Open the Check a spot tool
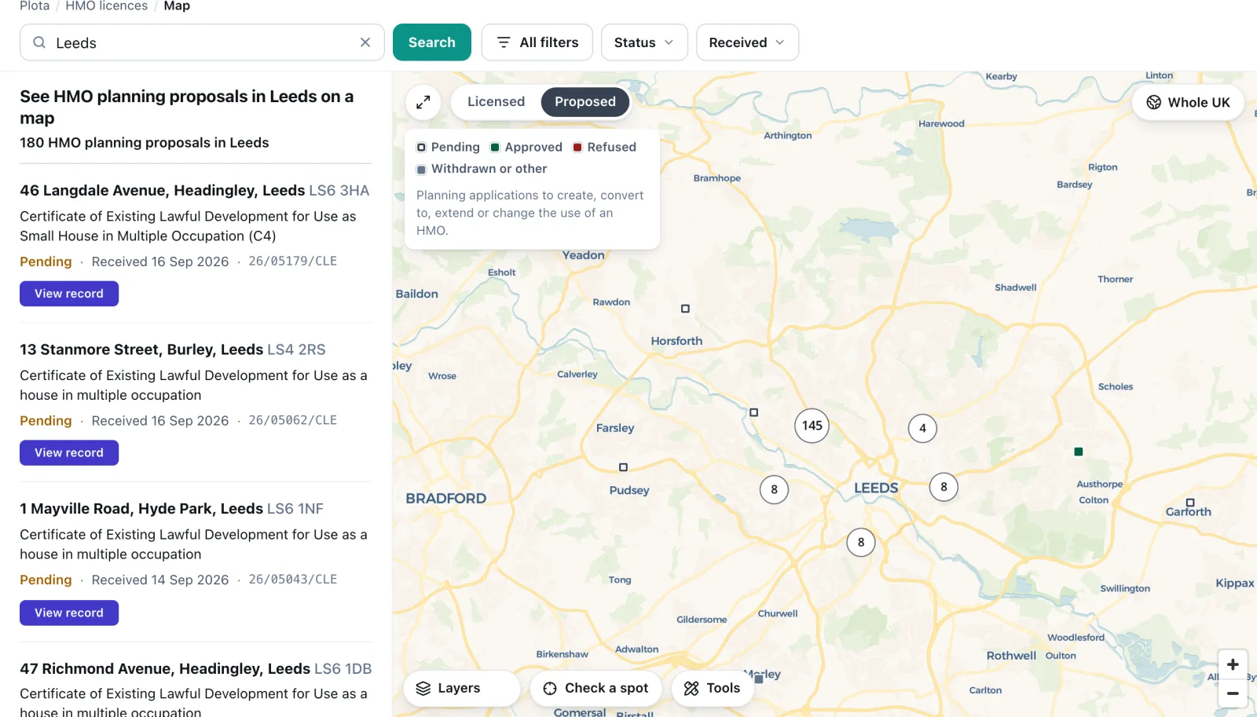 pos(596,688)
